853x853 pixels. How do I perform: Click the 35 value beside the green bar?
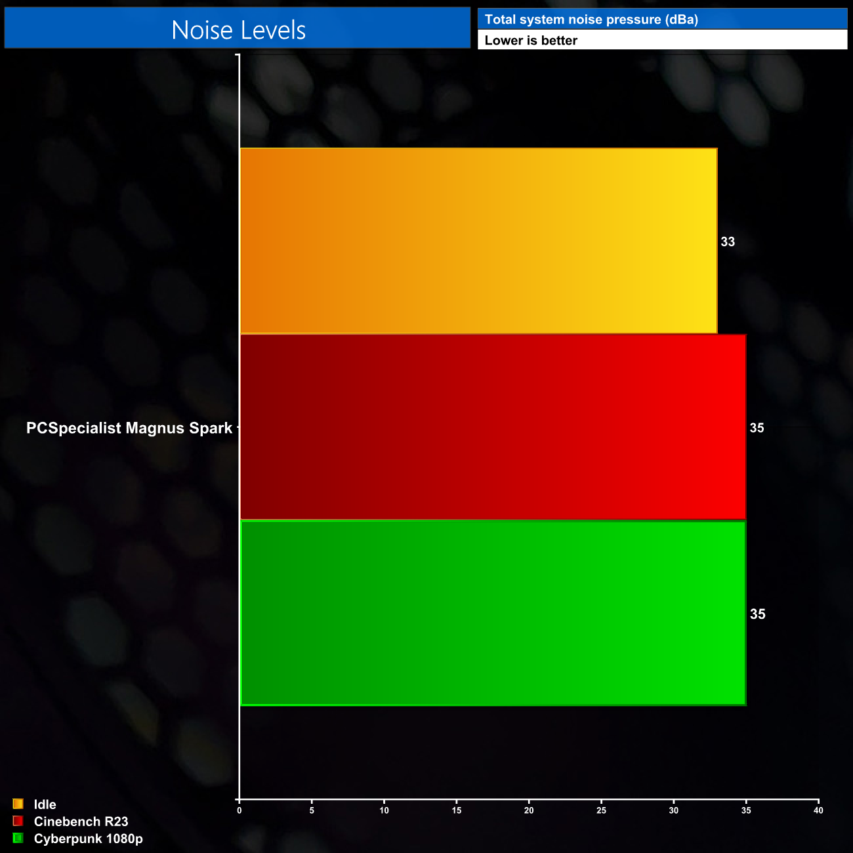tap(757, 614)
